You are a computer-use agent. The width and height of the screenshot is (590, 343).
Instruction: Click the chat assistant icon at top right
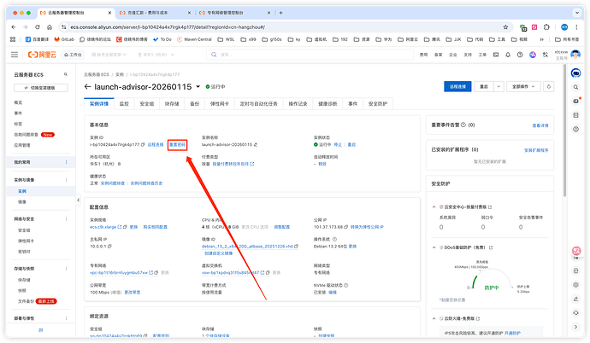(x=577, y=74)
